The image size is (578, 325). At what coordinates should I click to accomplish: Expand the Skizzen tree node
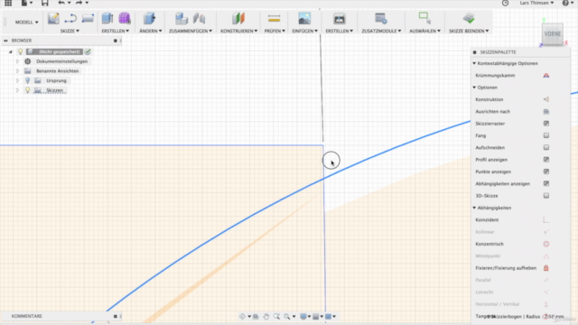[17, 90]
